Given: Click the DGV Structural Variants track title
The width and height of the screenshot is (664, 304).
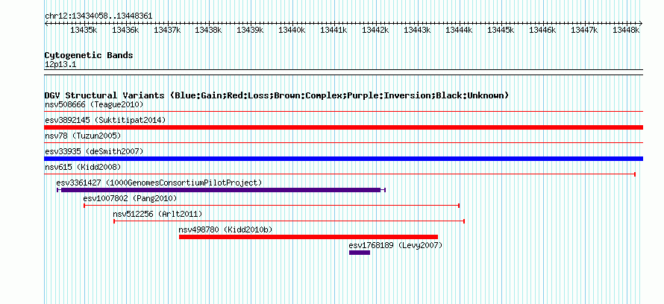Looking at the screenshot, I should [x=276, y=95].
